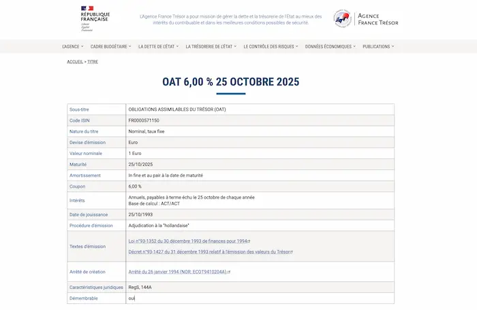Click the Procédure d'émission label

(x=91, y=226)
